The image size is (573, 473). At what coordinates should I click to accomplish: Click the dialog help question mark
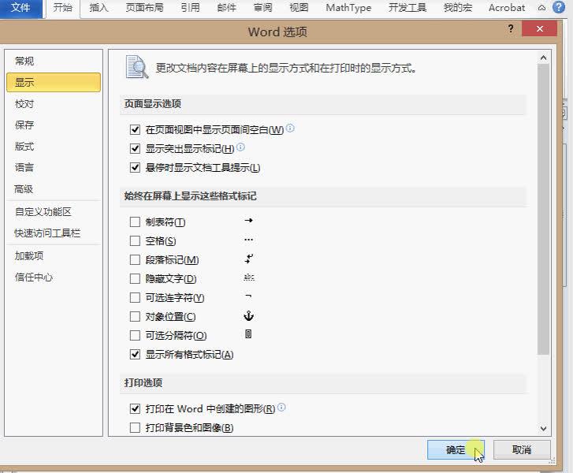pyautogui.click(x=511, y=29)
